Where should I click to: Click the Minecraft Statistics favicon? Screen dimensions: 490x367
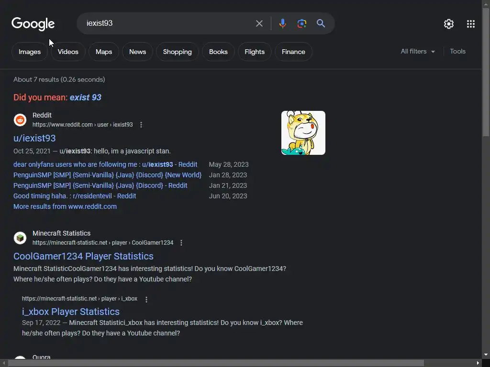20,238
